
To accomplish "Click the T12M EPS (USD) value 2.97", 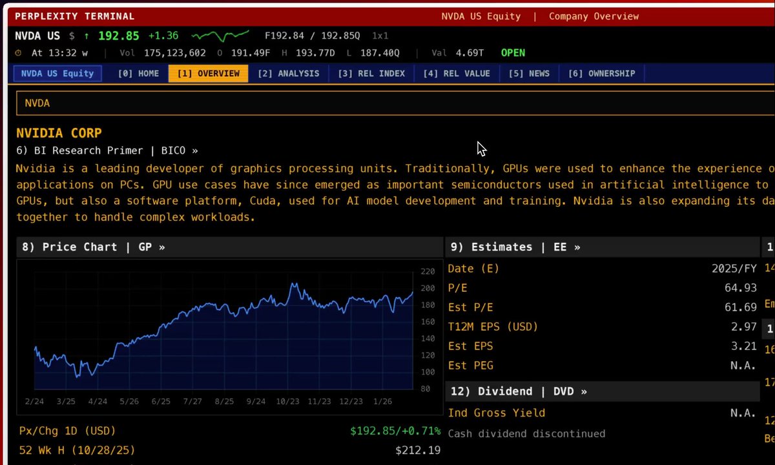I will point(743,327).
